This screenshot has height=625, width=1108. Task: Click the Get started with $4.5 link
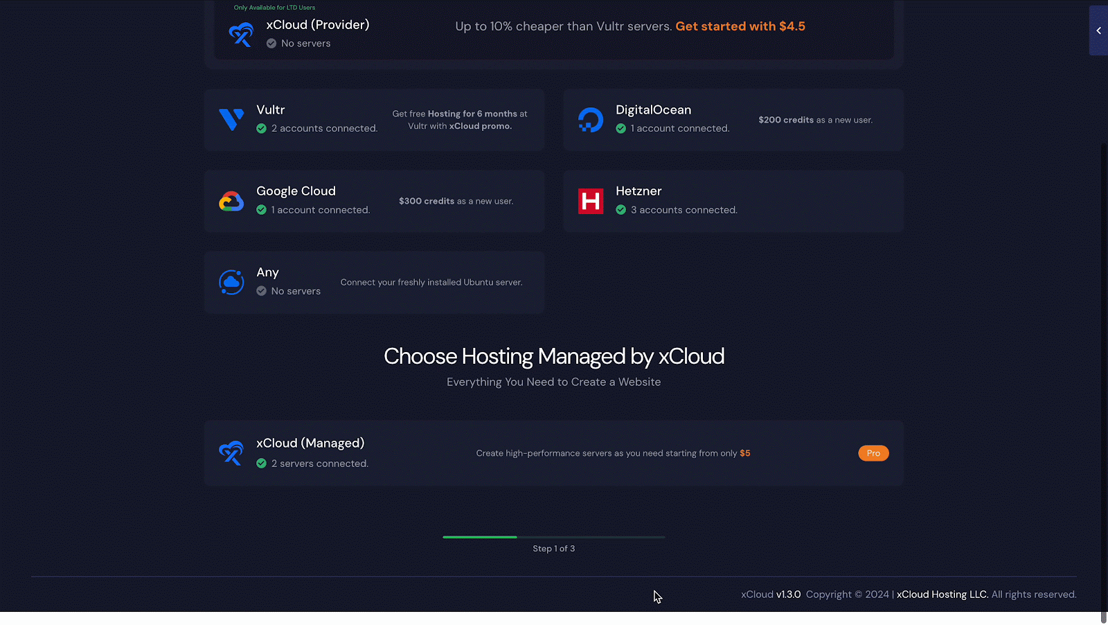click(x=740, y=26)
